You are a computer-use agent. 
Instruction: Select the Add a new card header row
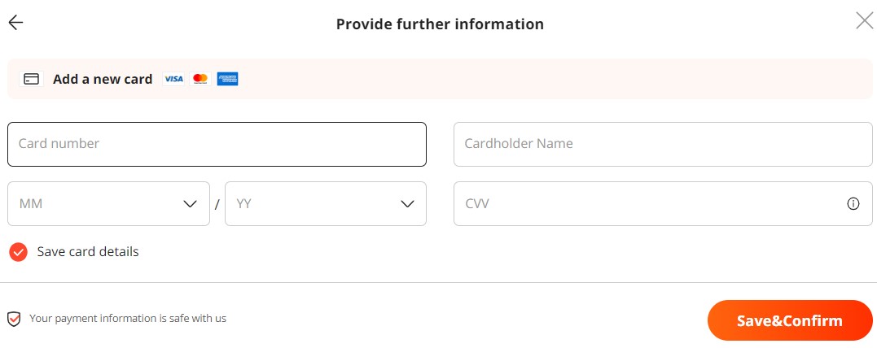440,79
